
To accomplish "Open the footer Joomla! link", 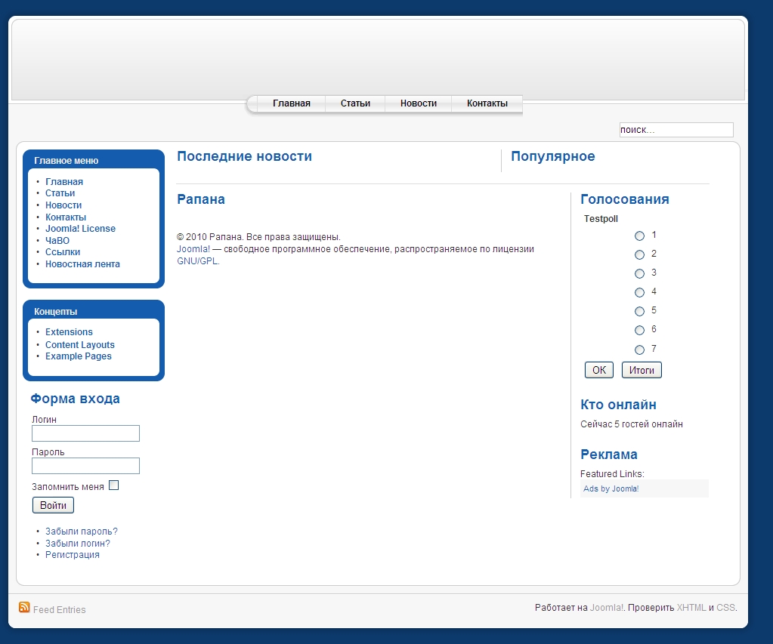I will [606, 608].
